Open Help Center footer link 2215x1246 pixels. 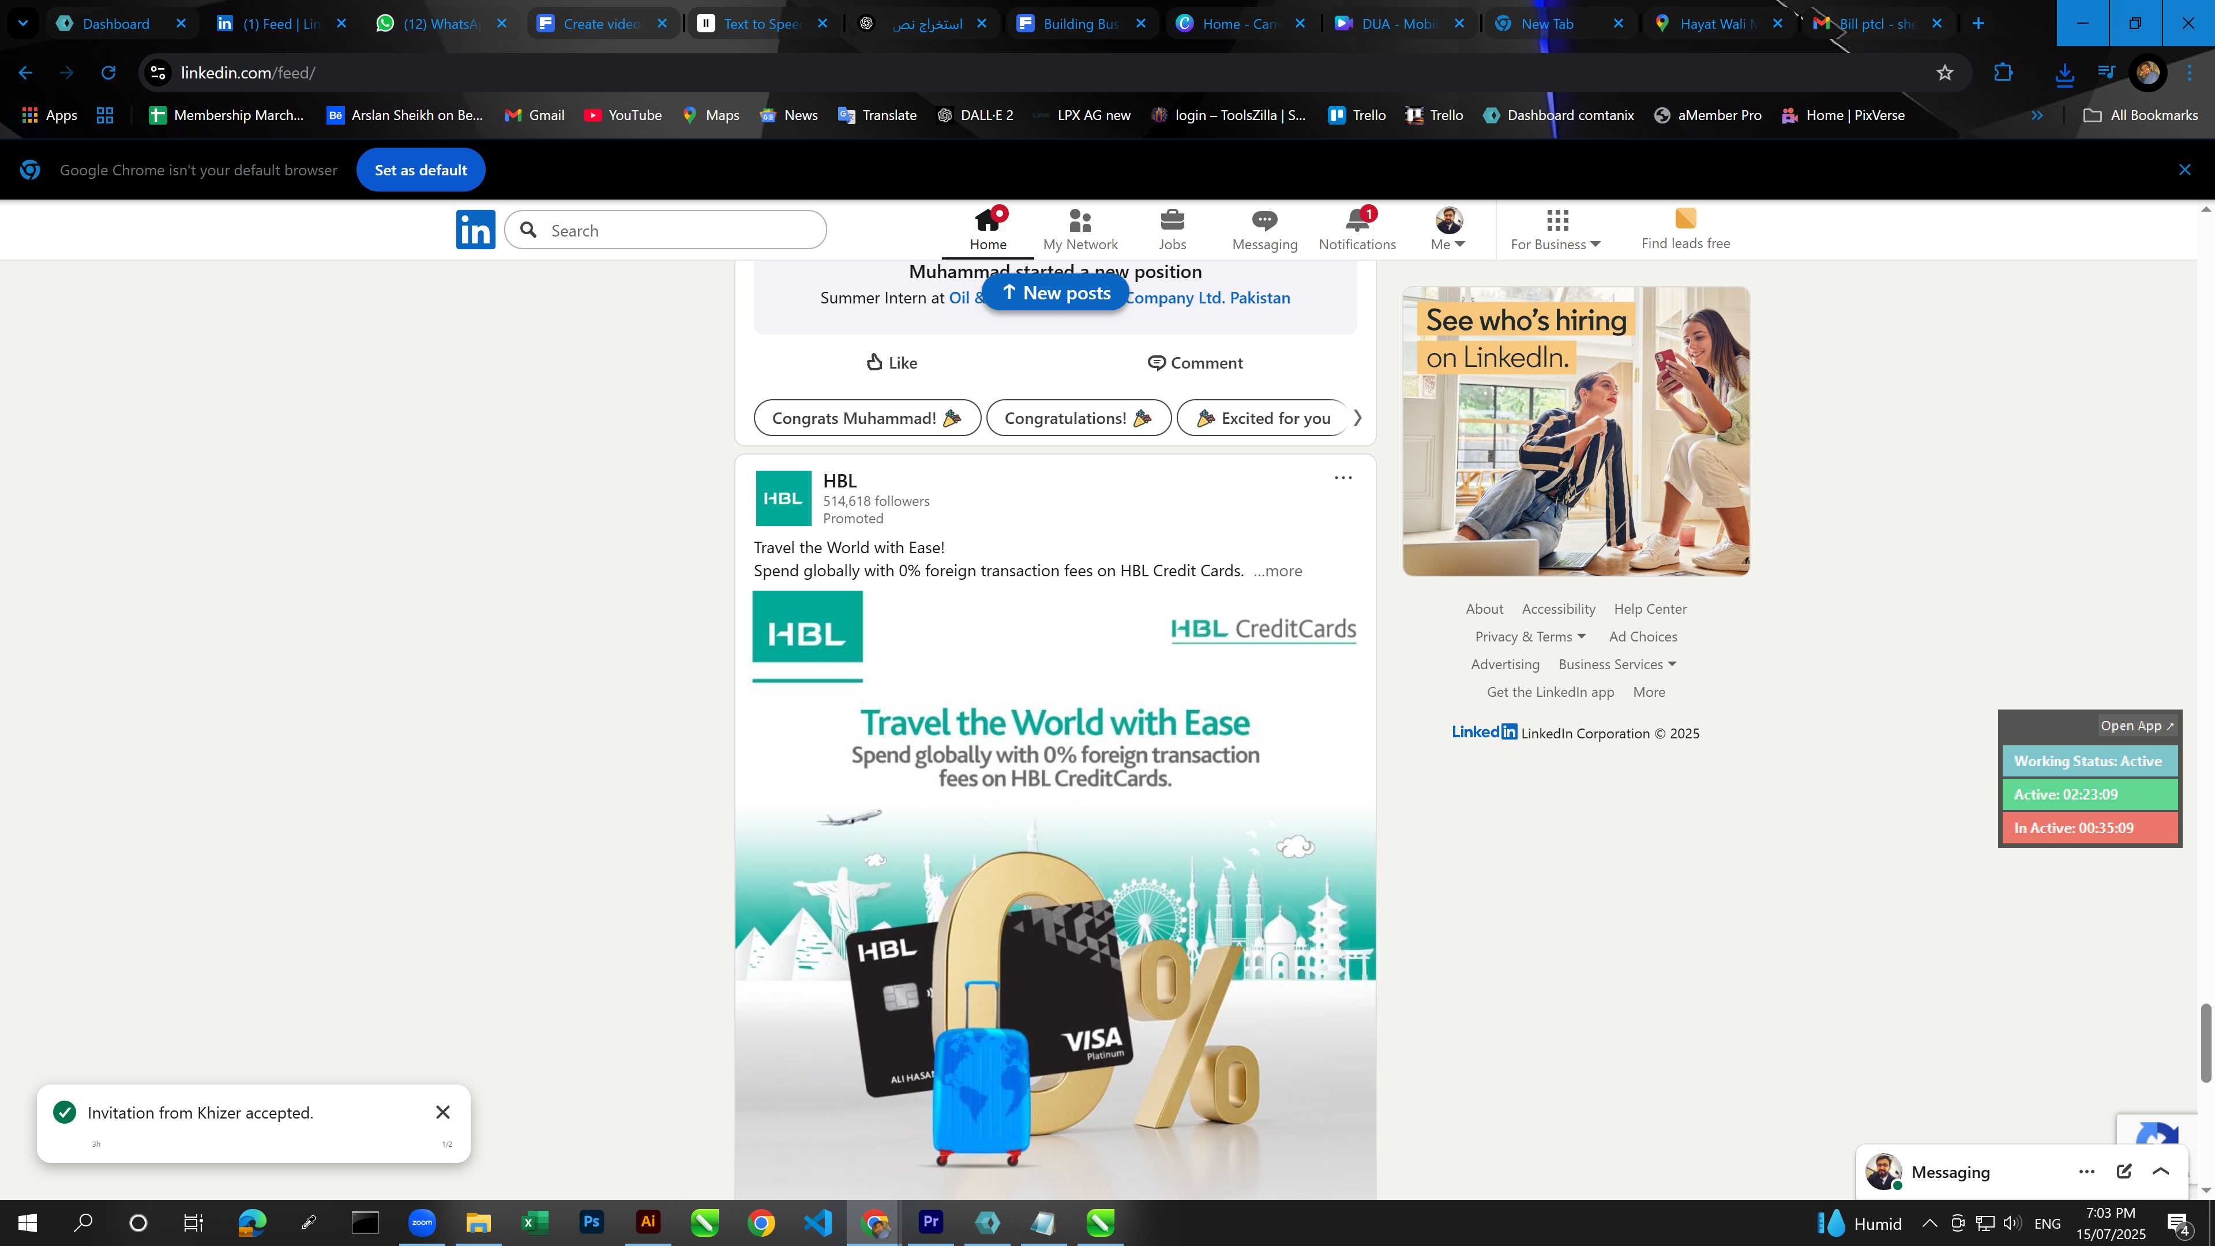pyautogui.click(x=1650, y=609)
